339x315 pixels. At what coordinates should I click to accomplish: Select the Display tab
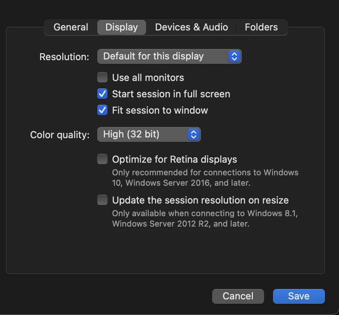coord(122,27)
